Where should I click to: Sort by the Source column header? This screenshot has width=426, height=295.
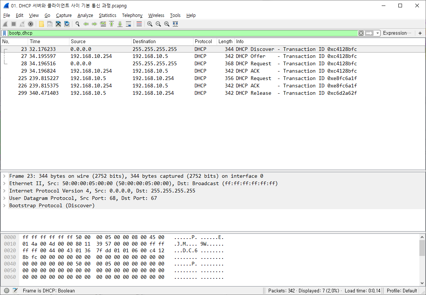click(x=100, y=42)
